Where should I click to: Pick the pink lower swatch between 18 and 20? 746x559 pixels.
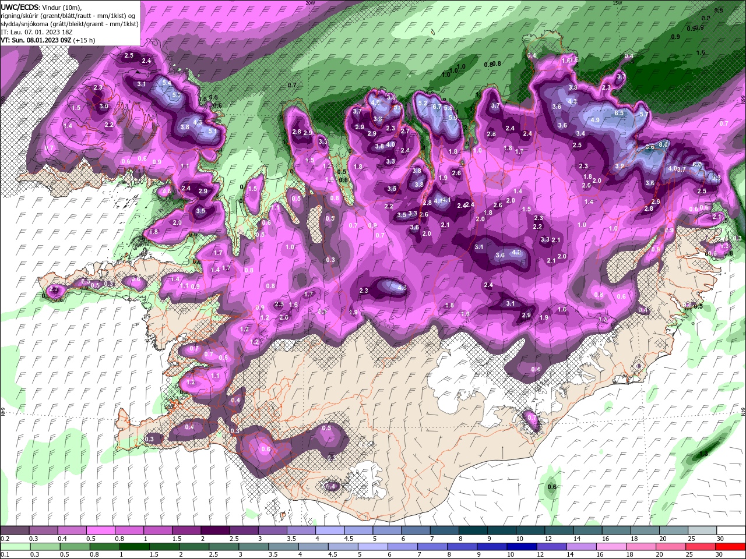(x=641, y=547)
